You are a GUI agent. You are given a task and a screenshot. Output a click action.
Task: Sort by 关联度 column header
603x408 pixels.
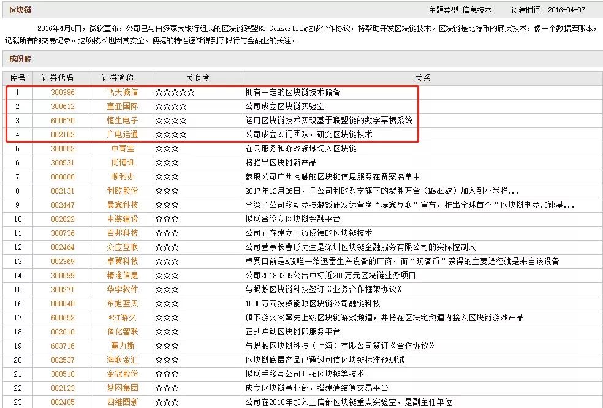[x=197, y=78]
